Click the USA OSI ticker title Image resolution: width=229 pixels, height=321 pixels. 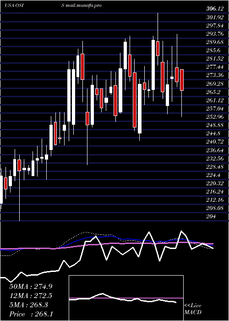[x=14, y=6]
